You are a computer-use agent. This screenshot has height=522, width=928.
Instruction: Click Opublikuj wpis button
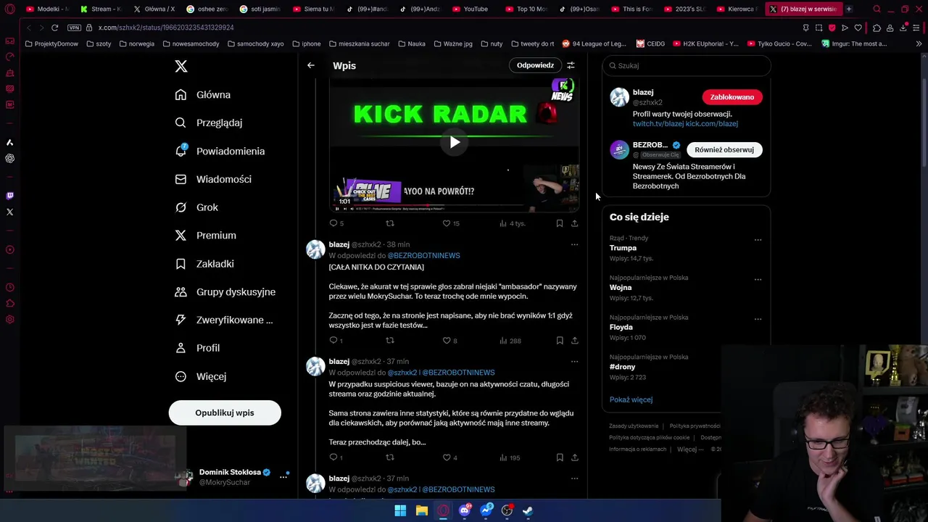point(225,413)
